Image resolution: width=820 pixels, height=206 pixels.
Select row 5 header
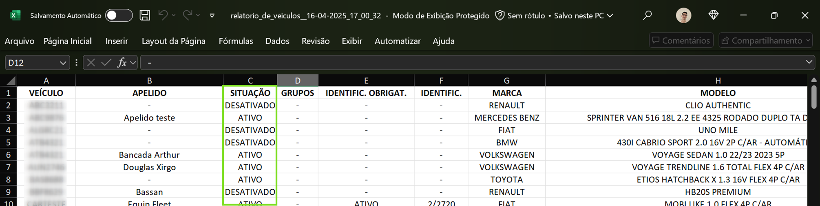click(x=8, y=142)
